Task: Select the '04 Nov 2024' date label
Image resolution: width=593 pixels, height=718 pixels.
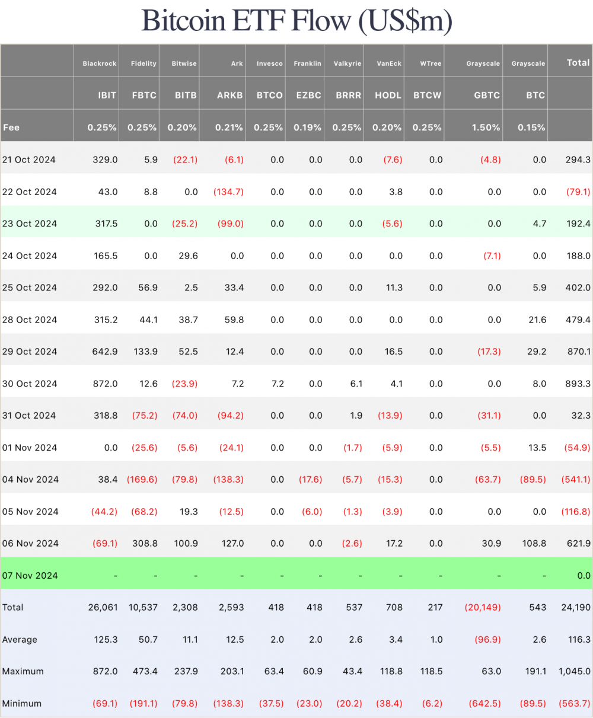Action: [x=30, y=480]
